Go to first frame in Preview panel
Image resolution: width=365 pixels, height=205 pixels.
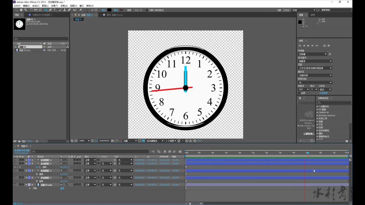click(300, 46)
